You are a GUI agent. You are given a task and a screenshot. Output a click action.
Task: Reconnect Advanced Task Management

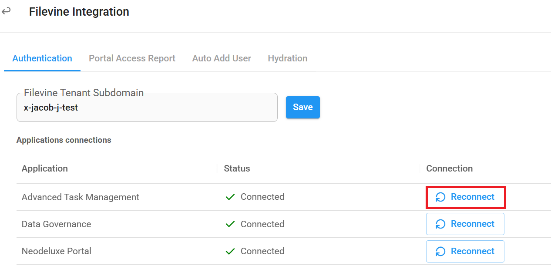(465, 197)
